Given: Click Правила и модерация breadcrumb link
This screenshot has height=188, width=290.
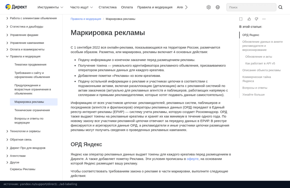Looking at the screenshot, I should (x=86, y=19).
